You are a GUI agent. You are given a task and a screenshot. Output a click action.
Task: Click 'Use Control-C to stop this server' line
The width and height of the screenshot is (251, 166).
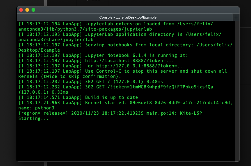pyautogui.click(x=123, y=71)
